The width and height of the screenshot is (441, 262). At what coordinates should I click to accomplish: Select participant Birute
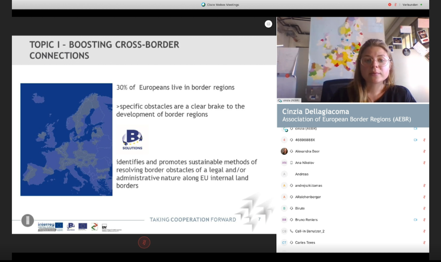point(353,208)
